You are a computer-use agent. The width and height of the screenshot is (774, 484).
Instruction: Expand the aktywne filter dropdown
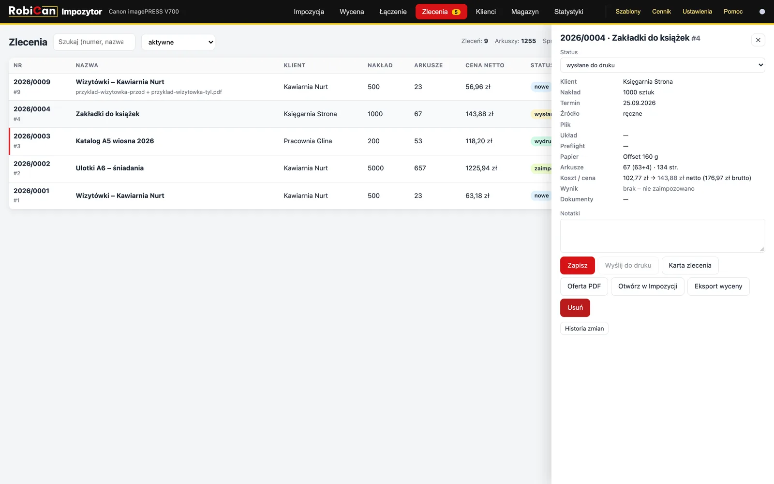pyautogui.click(x=178, y=42)
